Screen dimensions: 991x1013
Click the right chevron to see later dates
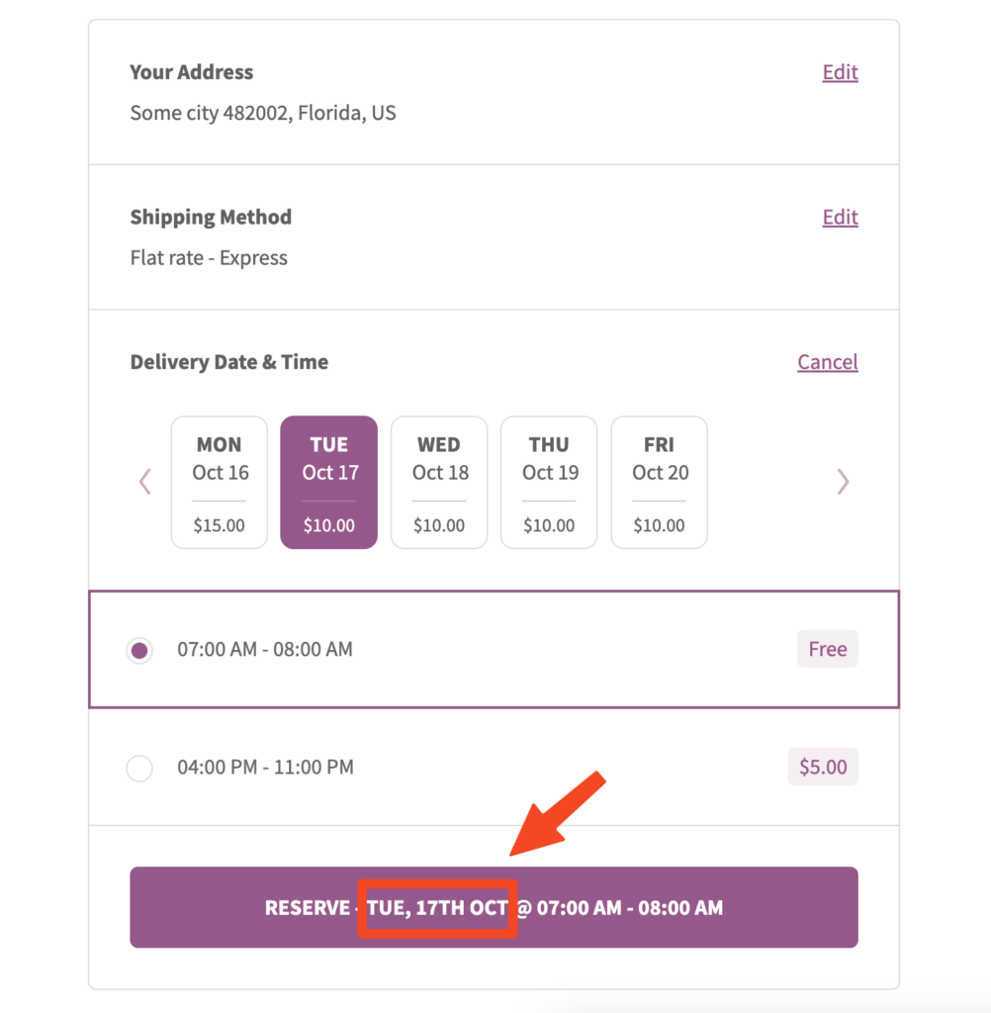[x=844, y=482]
